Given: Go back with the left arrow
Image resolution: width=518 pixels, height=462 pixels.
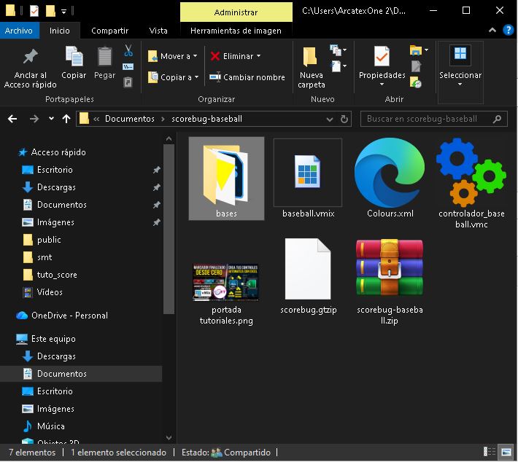Looking at the screenshot, I should click(x=12, y=119).
